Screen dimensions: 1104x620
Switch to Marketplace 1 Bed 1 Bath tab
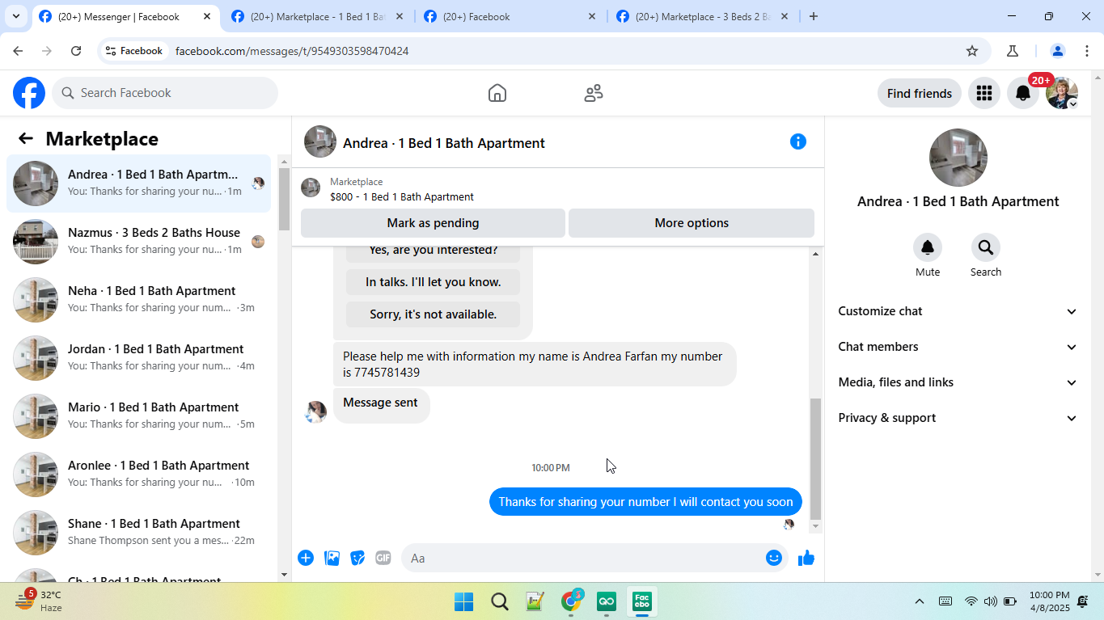tap(317, 16)
